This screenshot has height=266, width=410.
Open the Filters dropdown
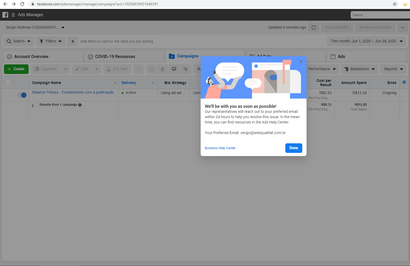[51, 41]
